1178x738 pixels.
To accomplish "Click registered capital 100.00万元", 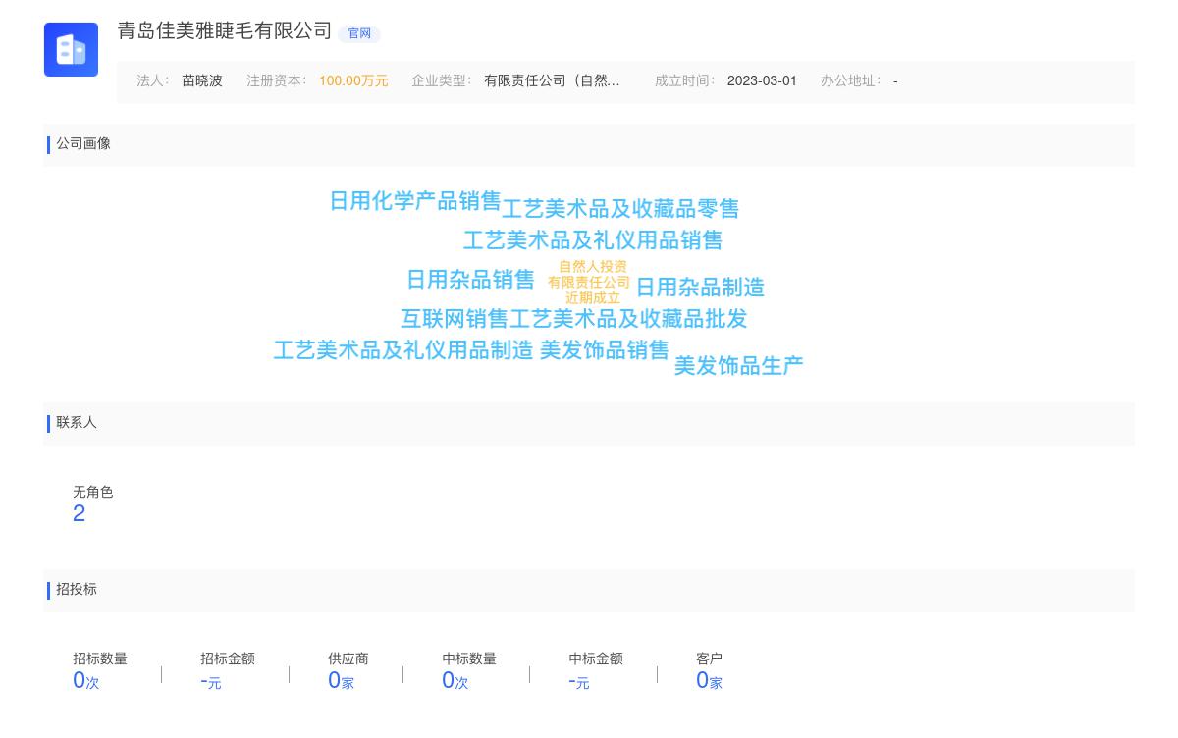I will point(353,81).
